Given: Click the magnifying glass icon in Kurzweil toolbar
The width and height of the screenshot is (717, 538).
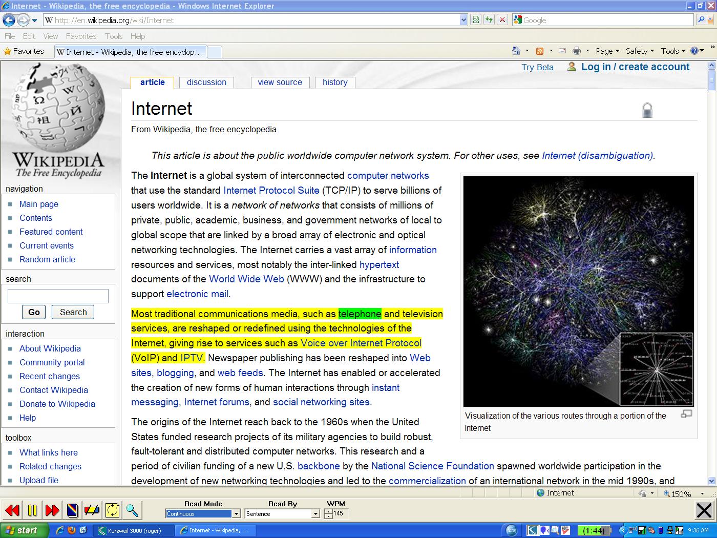Looking at the screenshot, I should [x=132, y=510].
